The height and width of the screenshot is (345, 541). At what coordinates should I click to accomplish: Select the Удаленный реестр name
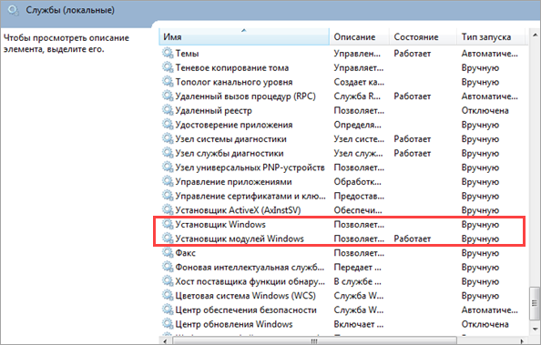[x=213, y=110]
